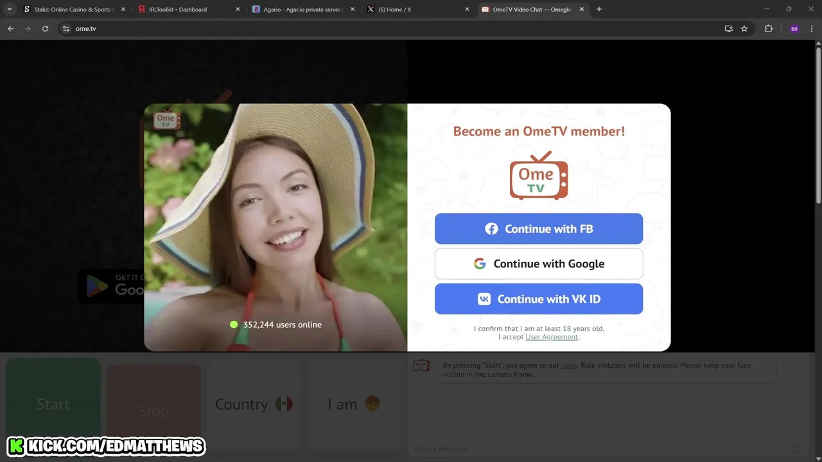Click the Write a message field
Image resolution: width=822 pixels, height=462 pixels.
[600, 449]
